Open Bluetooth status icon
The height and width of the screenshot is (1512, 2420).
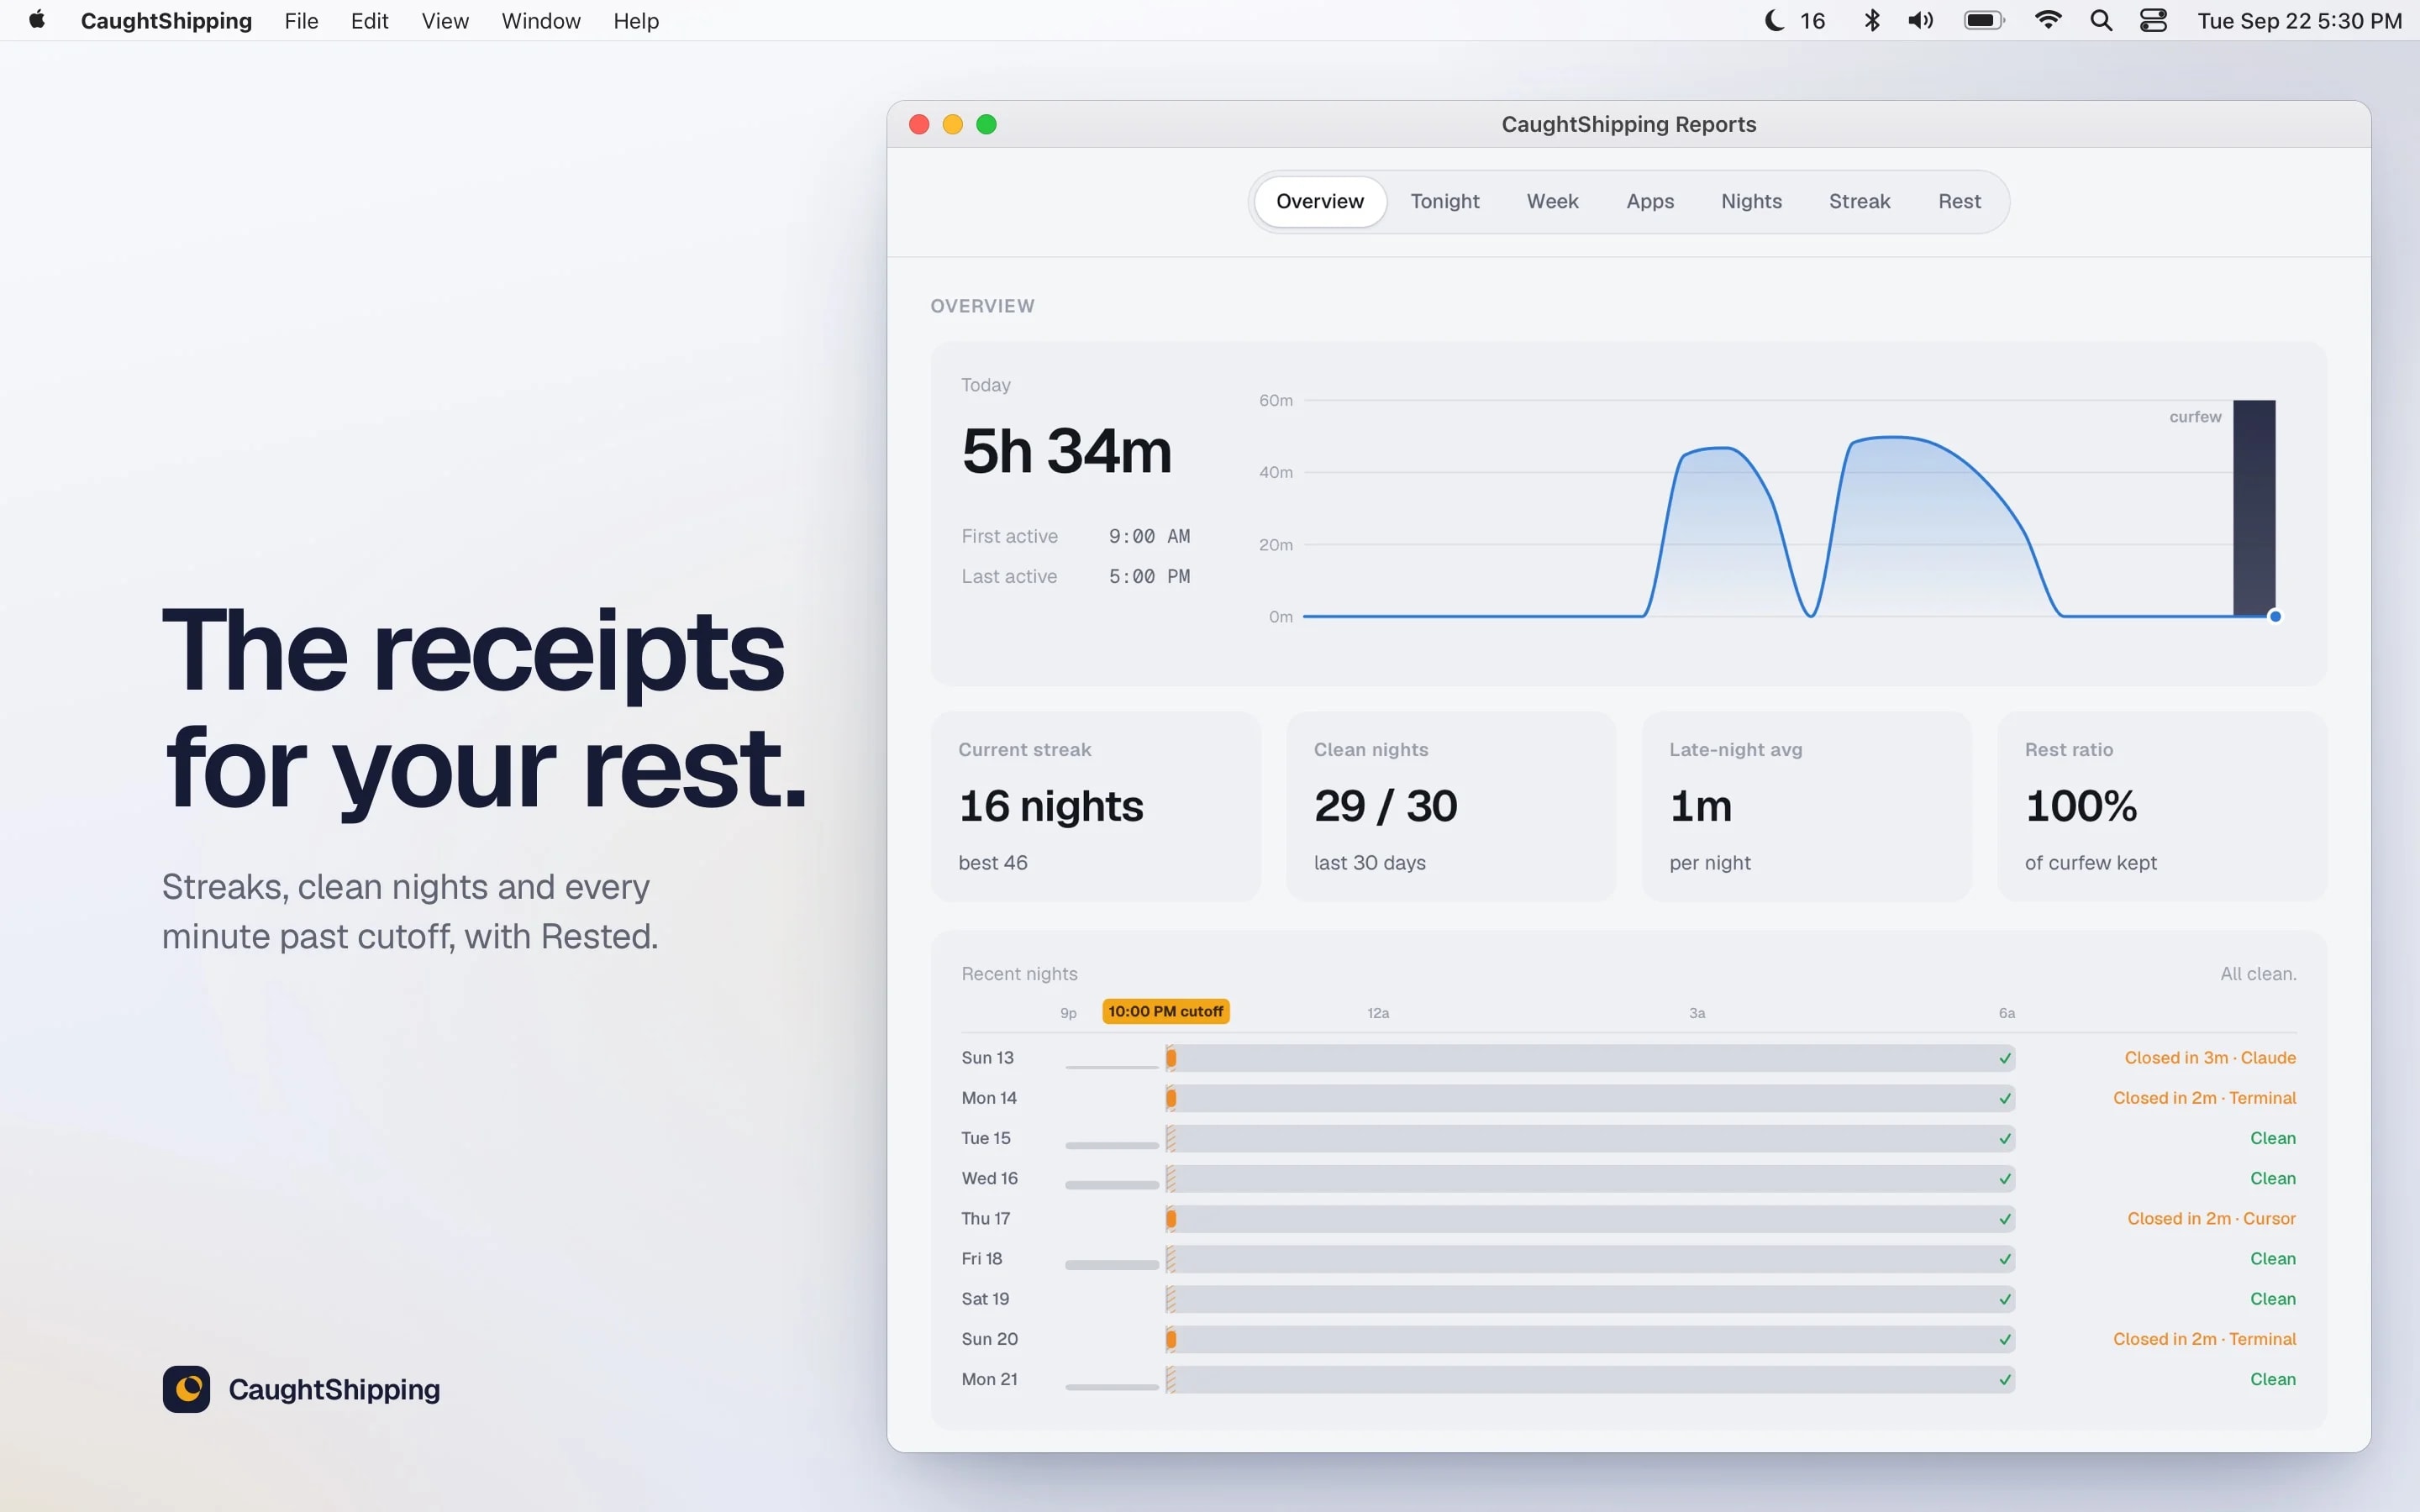(1872, 21)
